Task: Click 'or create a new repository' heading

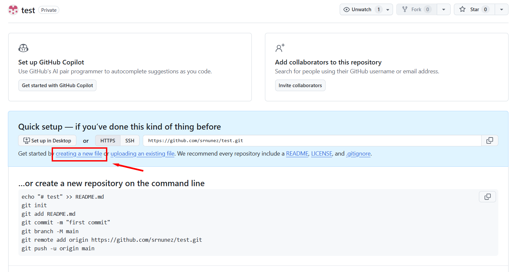Action: coord(111,184)
